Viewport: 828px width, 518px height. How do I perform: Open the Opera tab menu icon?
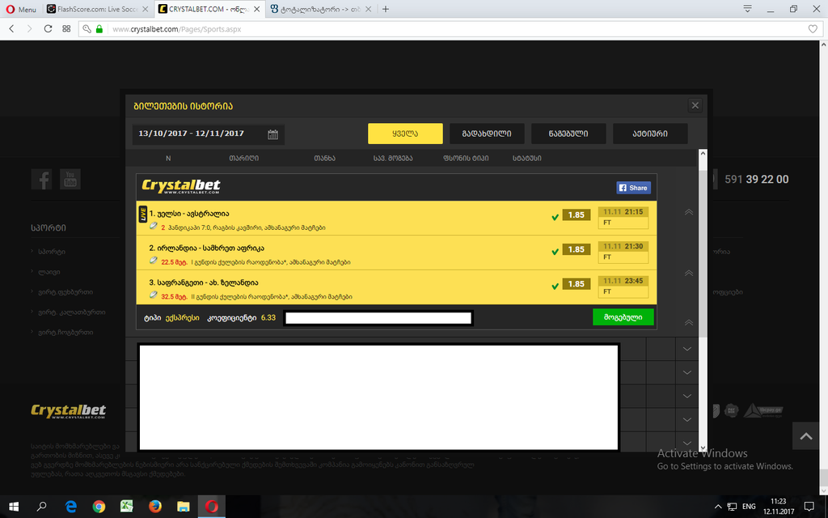pyautogui.click(x=747, y=9)
